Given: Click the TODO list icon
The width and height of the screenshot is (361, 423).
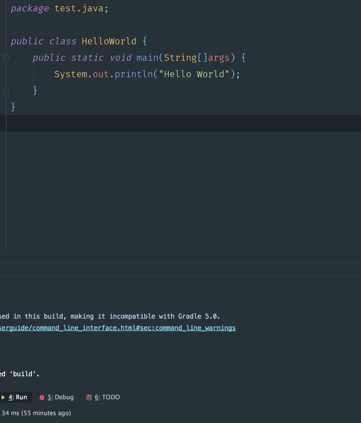Looking at the screenshot, I should [89, 397].
